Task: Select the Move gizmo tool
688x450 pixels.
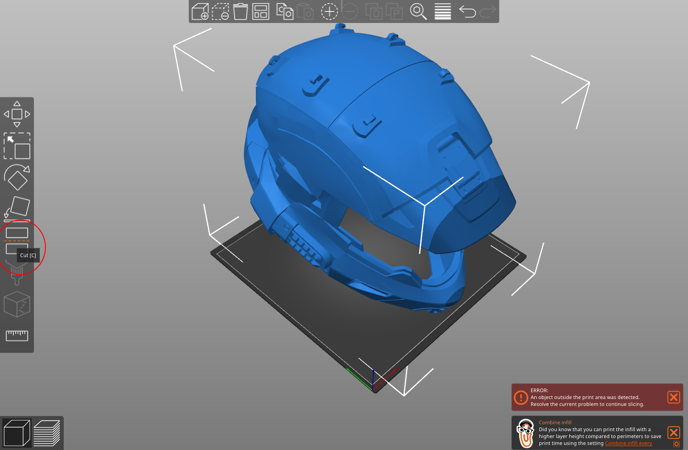Action: pyautogui.click(x=17, y=114)
